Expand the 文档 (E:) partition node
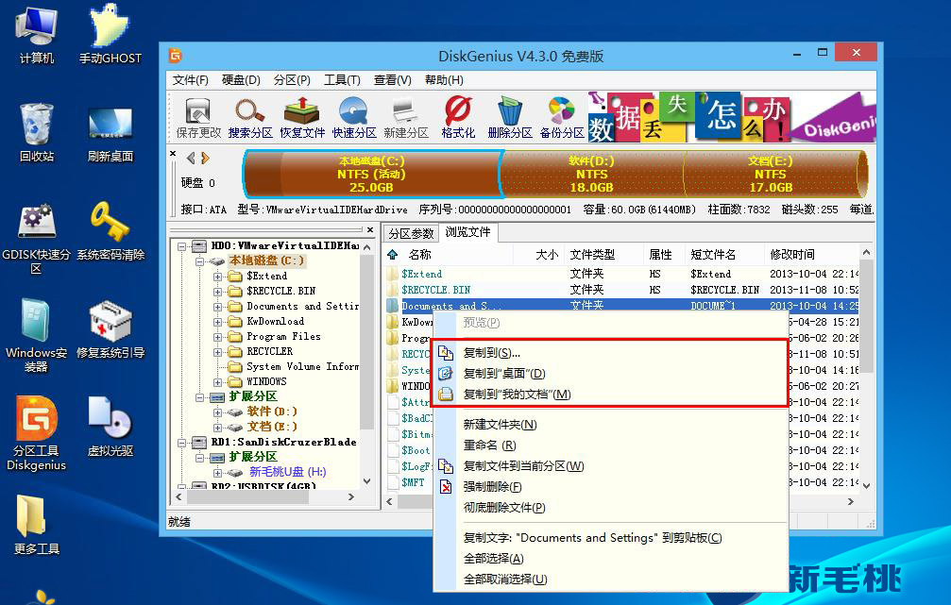951x605 pixels. click(218, 428)
